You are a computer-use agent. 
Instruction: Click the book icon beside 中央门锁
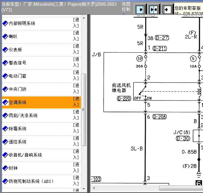(5, 89)
